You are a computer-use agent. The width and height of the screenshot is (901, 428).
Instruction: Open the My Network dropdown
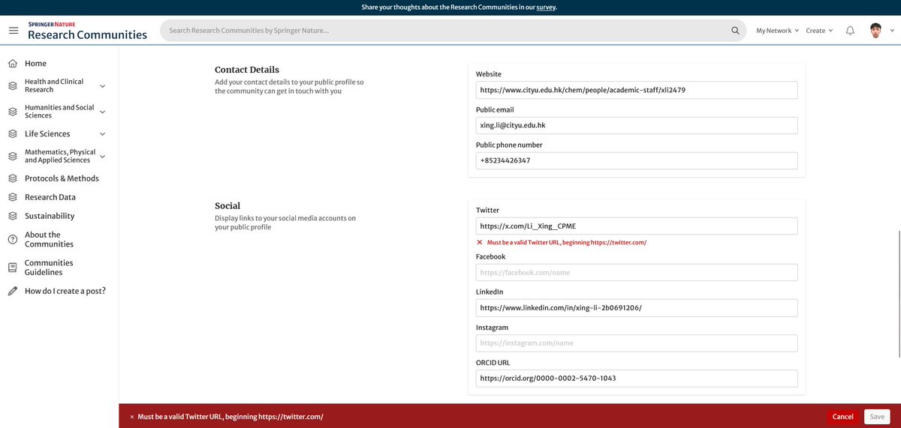click(777, 31)
